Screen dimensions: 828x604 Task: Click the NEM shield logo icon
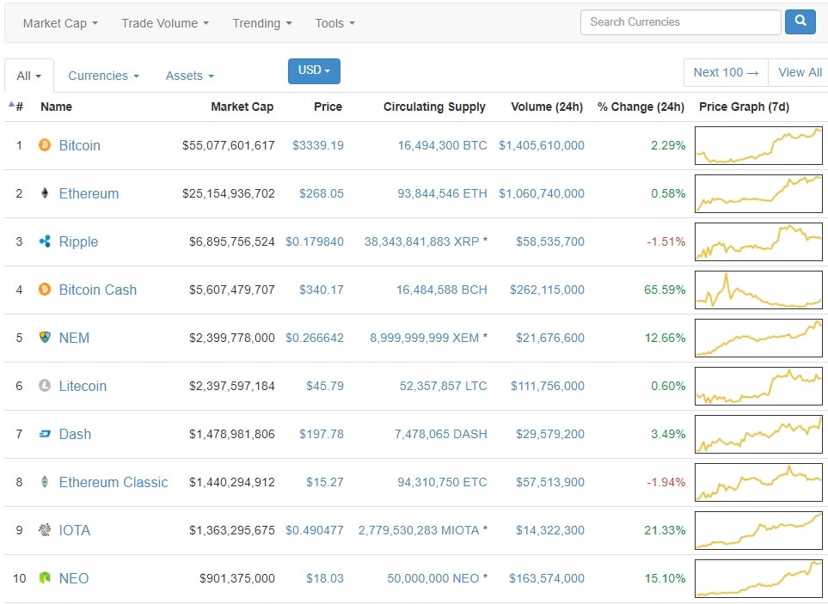[x=45, y=338]
